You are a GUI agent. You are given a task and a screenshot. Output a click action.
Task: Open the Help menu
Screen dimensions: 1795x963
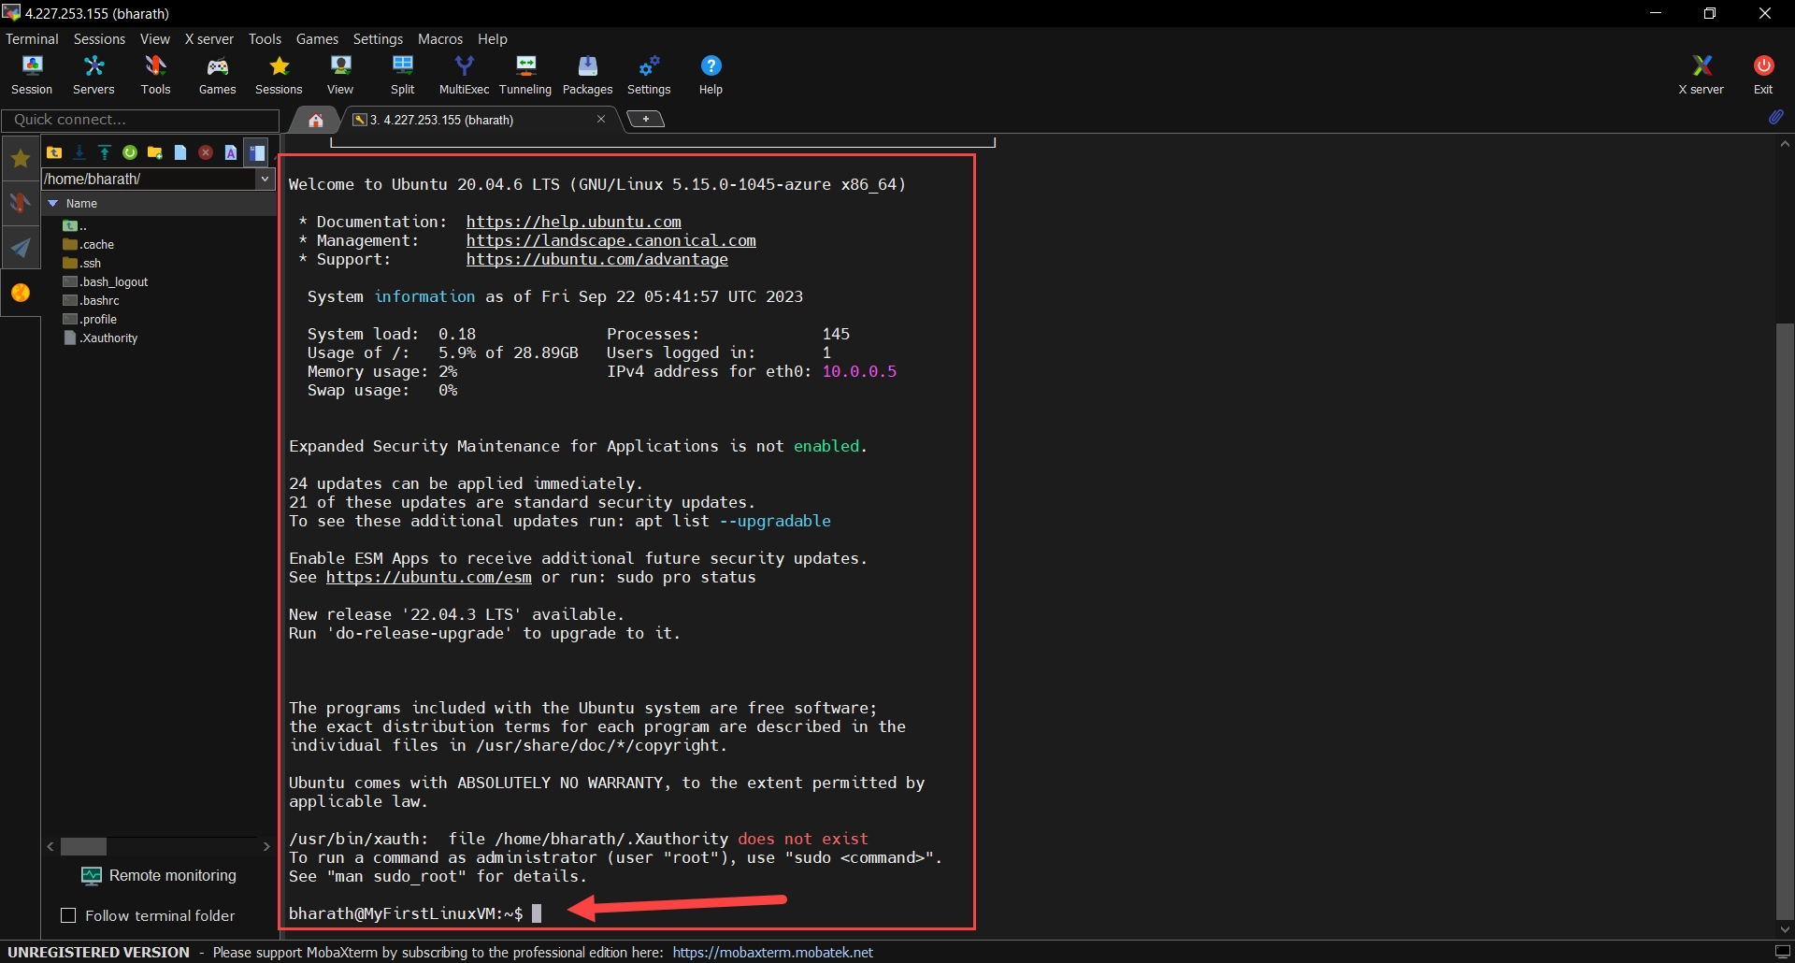pyautogui.click(x=493, y=39)
